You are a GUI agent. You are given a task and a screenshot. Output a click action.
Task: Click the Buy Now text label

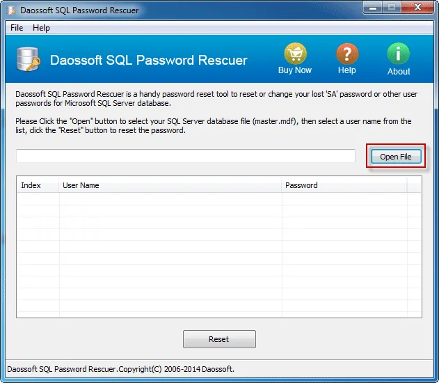tap(295, 70)
